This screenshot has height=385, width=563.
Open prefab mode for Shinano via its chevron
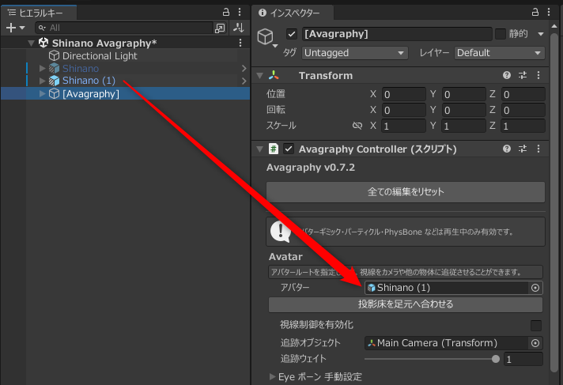(x=244, y=68)
